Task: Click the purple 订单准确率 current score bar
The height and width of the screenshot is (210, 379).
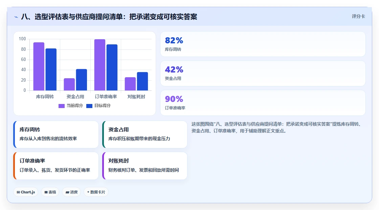Action: point(100,65)
